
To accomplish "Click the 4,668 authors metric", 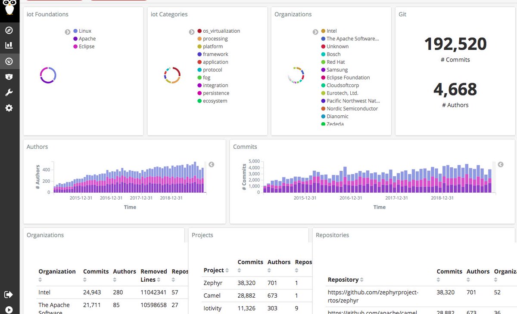I will pos(455,89).
